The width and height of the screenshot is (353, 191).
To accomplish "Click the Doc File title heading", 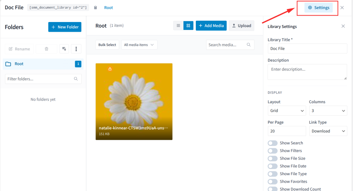I will (14, 8).
